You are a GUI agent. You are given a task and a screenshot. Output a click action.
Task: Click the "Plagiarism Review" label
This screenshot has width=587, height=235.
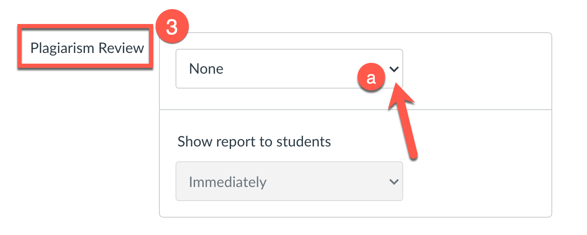[87, 48]
